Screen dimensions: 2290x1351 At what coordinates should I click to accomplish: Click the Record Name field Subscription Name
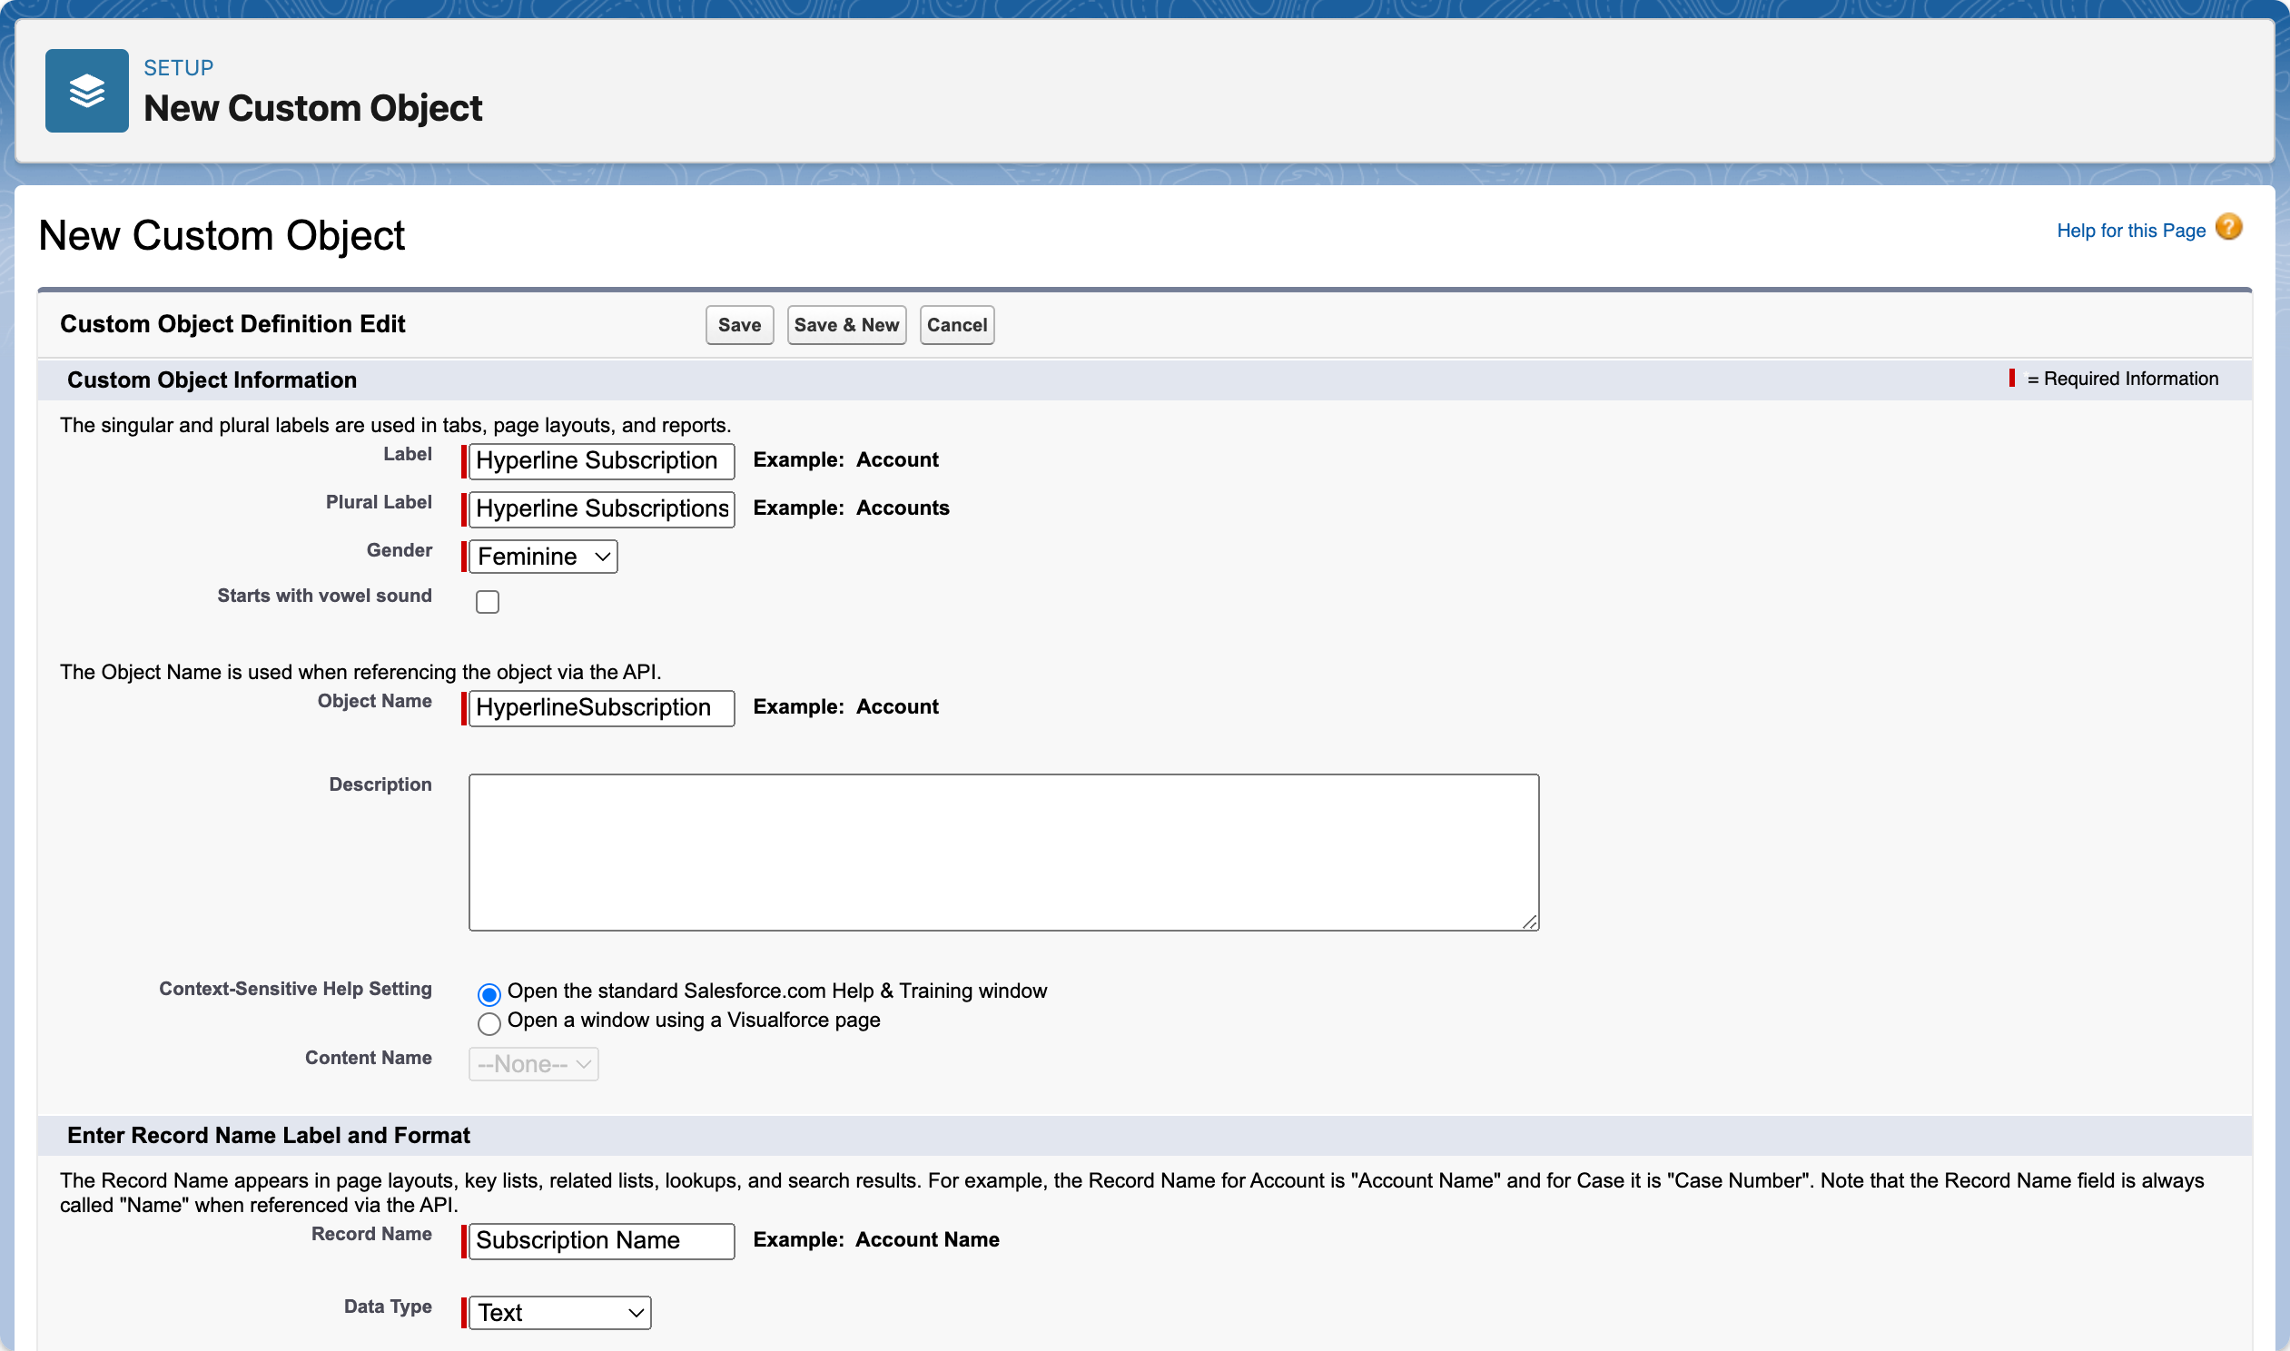point(602,1241)
